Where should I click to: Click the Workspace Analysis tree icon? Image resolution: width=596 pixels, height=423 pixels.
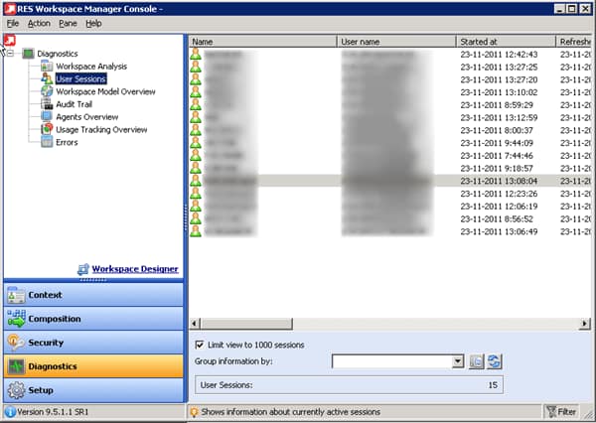[x=47, y=67]
